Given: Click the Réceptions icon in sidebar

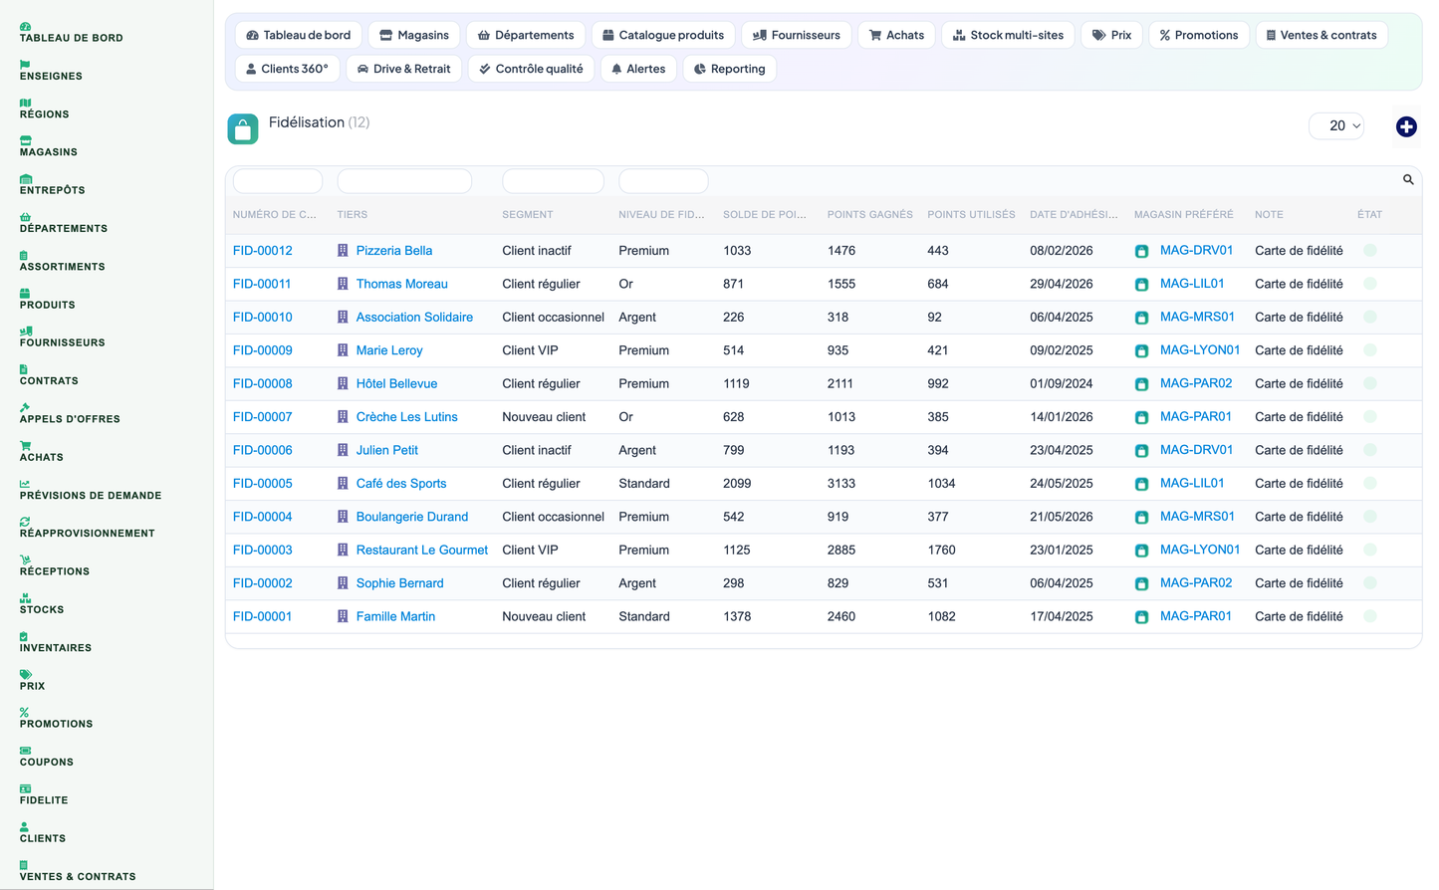Looking at the screenshot, I should pyautogui.click(x=25, y=559).
